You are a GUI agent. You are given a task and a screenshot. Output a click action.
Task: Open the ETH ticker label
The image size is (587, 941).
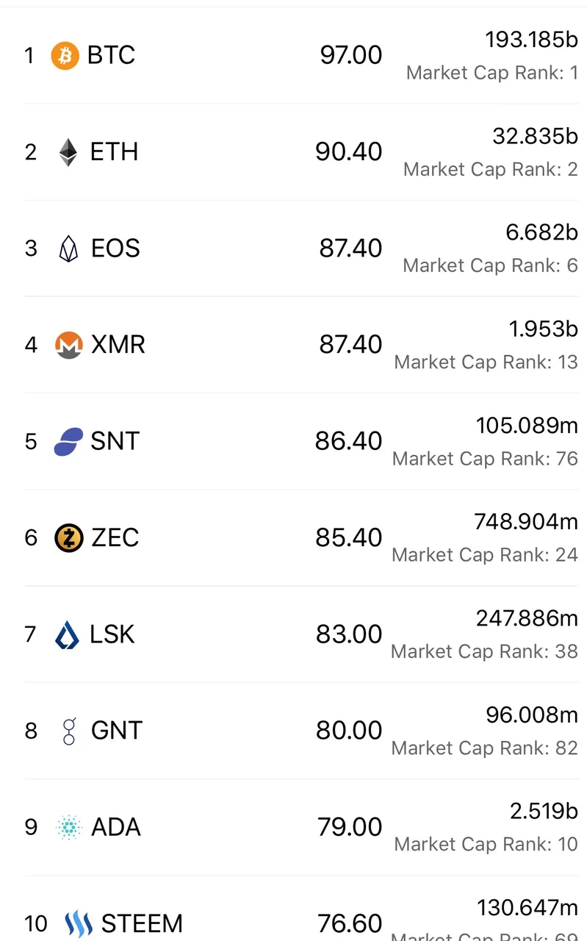[x=114, y=152]
